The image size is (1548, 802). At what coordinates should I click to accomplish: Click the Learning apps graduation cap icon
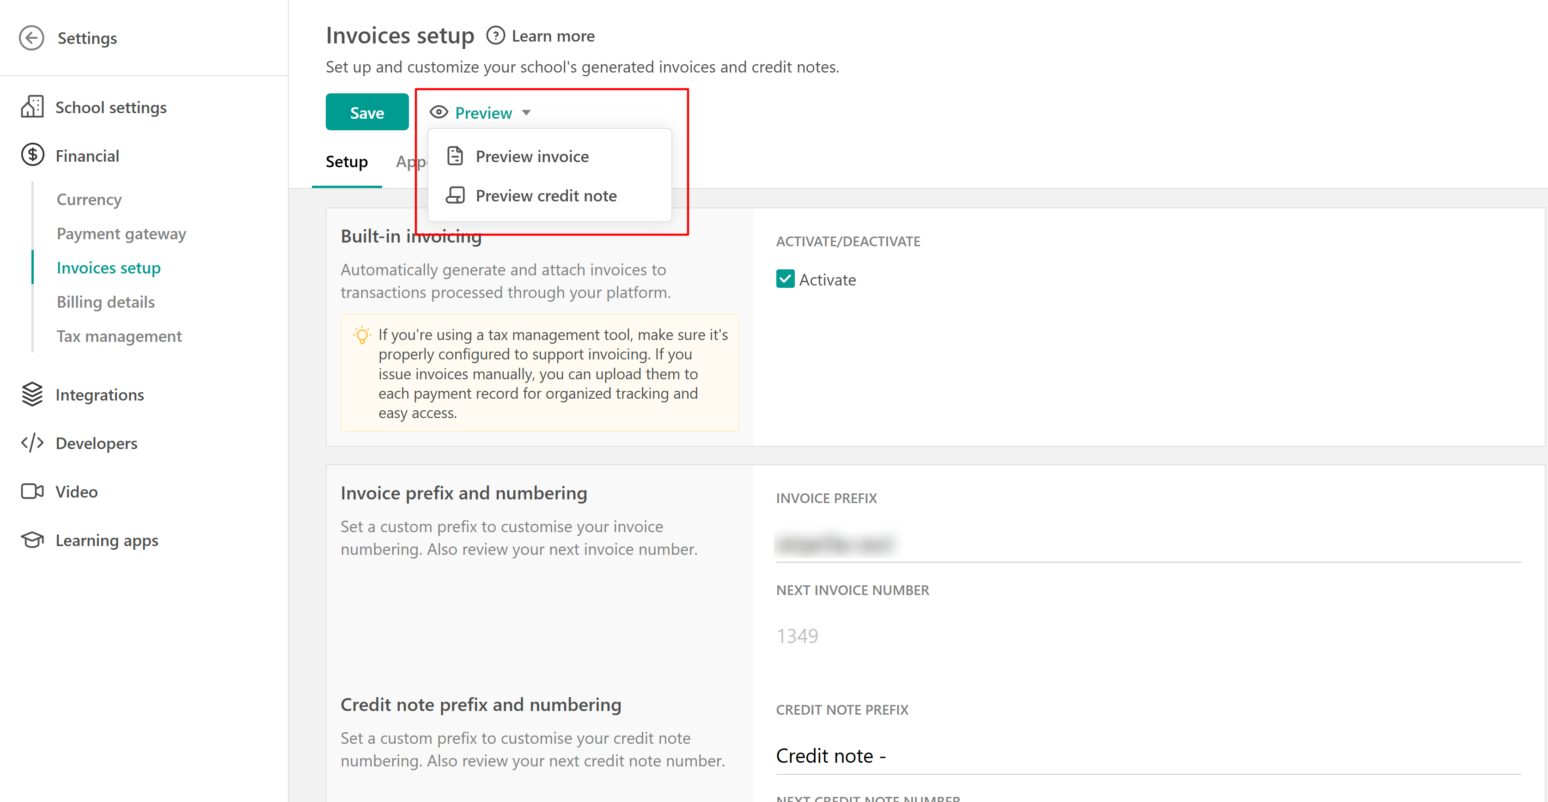[32, 540]
